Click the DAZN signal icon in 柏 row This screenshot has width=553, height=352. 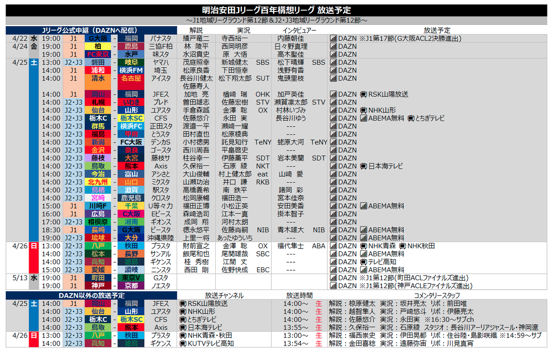coord(334,46)
